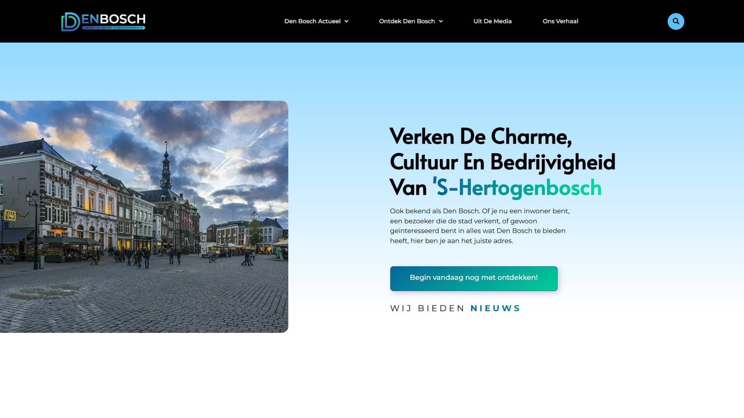The height and width of the screenshot is (418, 744).
Task: Click 'Begin vandaag nog met ontdekken!' button
Action: [474, 278]
